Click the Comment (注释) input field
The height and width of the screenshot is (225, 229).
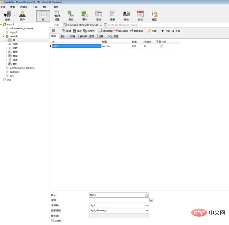119,200
